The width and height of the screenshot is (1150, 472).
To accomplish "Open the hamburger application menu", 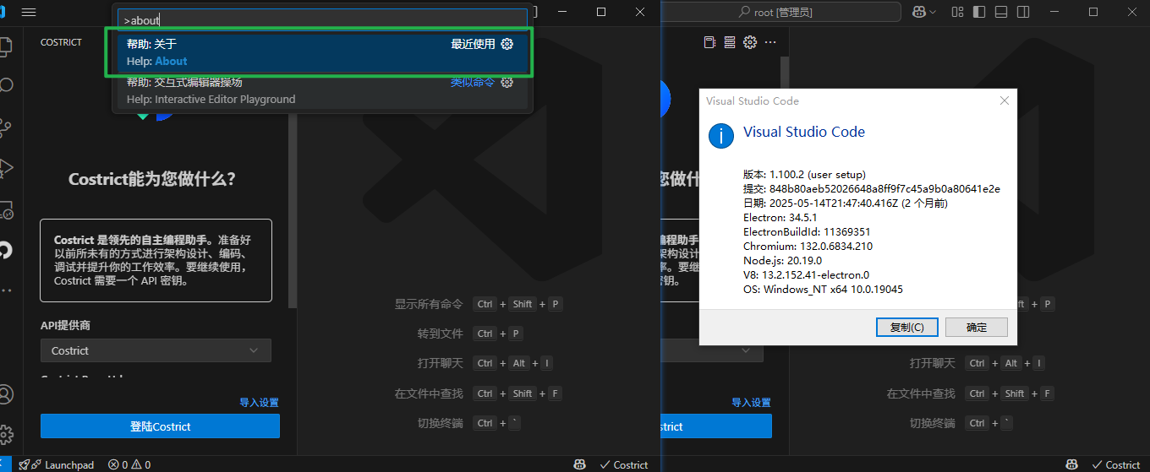I will tap(29, 12).
